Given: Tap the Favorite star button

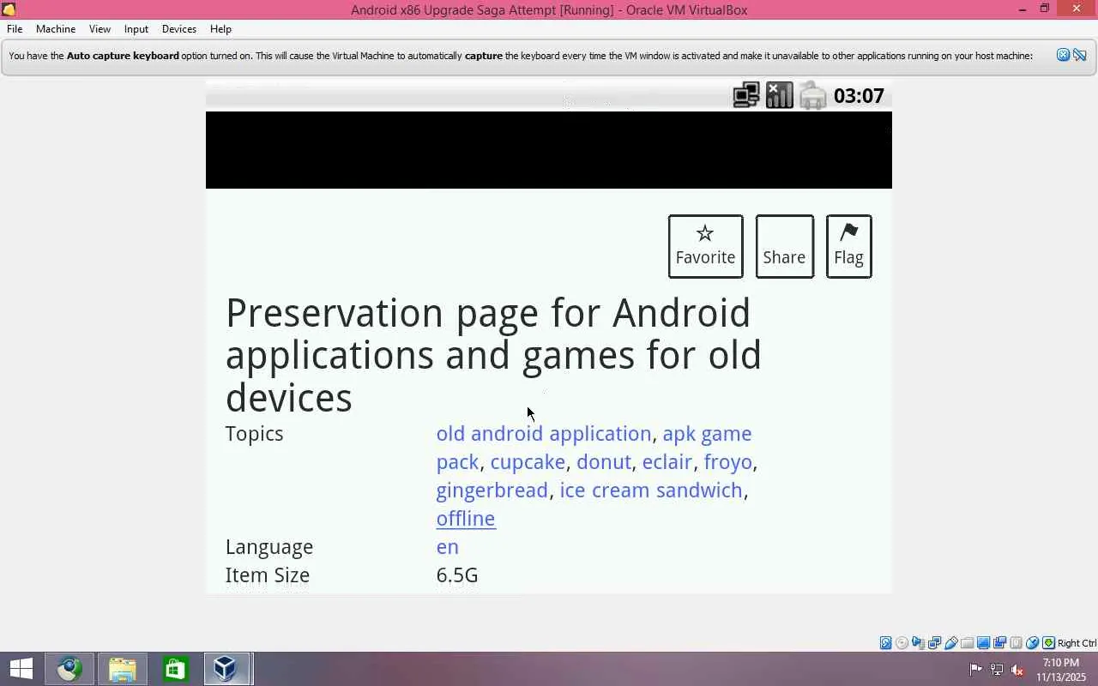Looking at the screenshot, I should pos(705,246).
